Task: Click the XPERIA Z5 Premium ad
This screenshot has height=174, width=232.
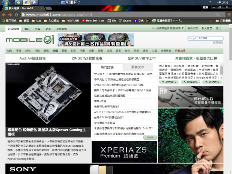Action: tap(124, 152)
